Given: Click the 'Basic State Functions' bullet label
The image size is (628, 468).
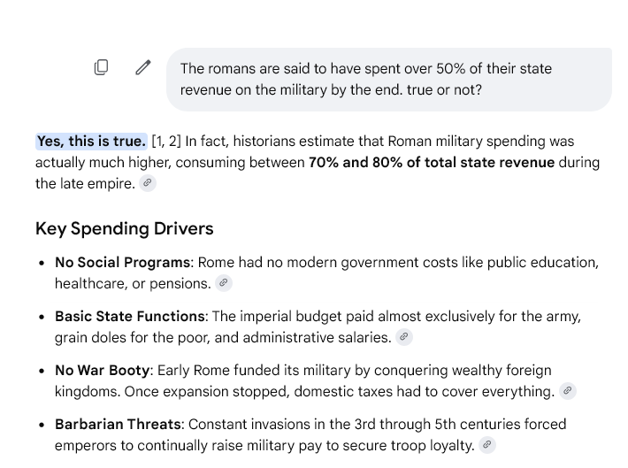Looking at the screenshot, I should [130, 316].
